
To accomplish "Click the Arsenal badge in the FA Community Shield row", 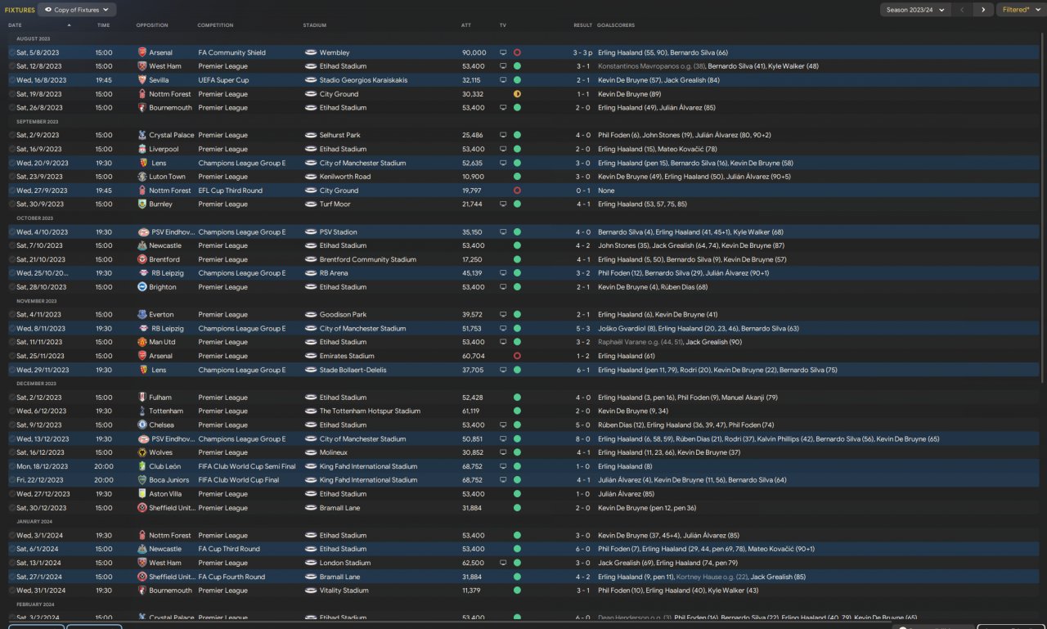I will pos(143,52).
